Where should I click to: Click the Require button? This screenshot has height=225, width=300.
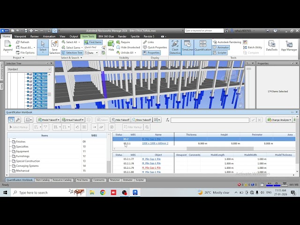pos(123,42)
